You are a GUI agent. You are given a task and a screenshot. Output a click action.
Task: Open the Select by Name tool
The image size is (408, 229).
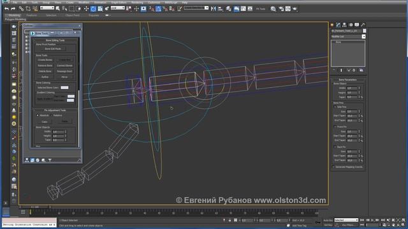point(65,9)
